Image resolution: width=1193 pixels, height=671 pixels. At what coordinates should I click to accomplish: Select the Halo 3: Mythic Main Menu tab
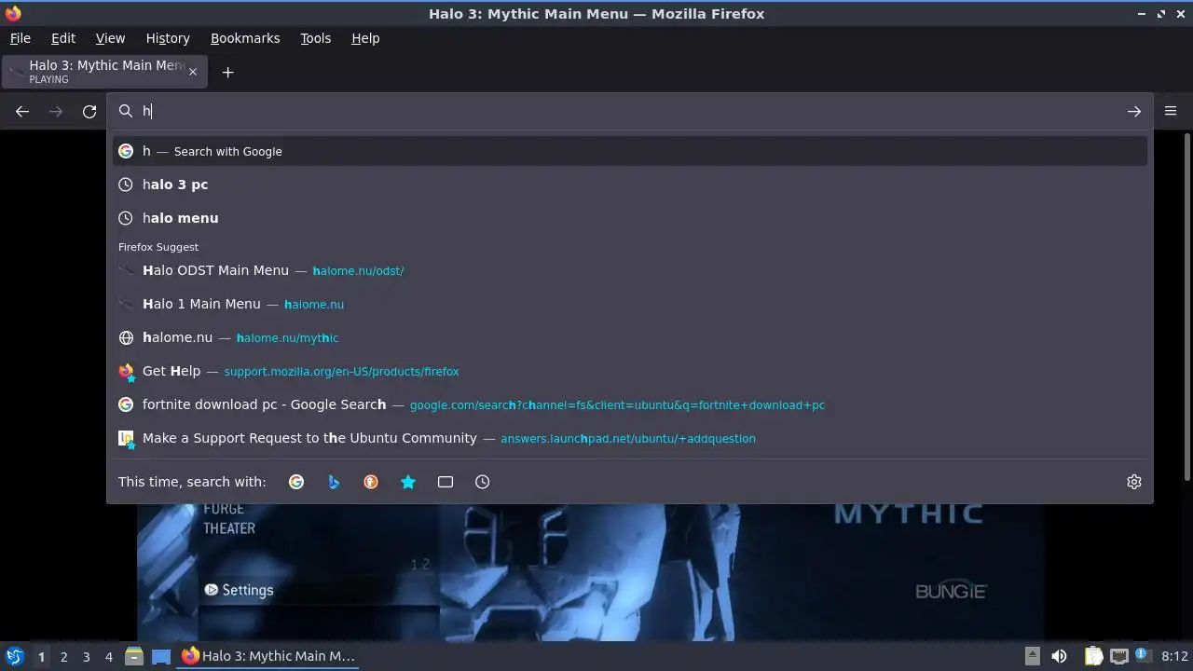pos(103,72)
